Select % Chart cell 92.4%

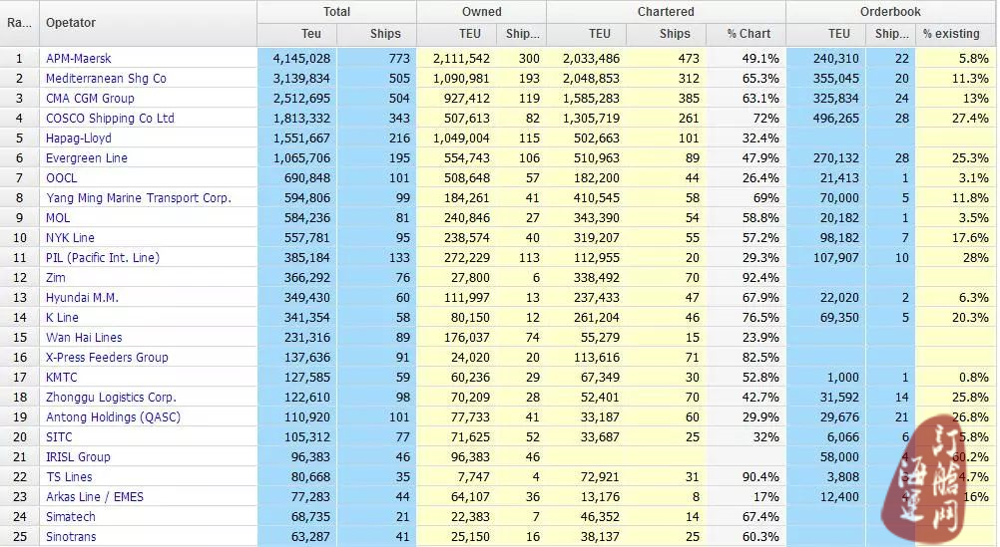[x=747, y=278]
